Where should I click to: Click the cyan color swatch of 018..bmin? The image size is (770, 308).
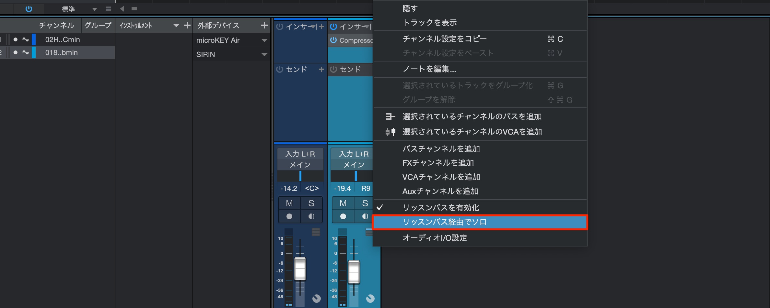[x=34, y=52]
